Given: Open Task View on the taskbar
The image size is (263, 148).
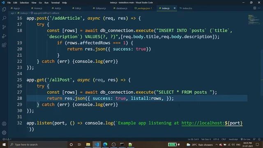Looking at the screenshot, I should 79,144.
